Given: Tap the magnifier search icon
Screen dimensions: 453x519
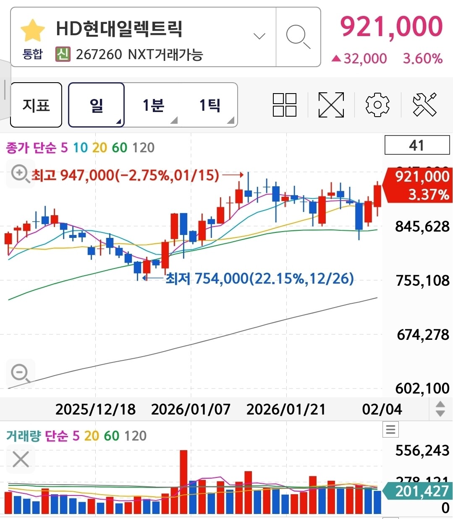Looking at the screenshot, I should click(x=298, y=37).
